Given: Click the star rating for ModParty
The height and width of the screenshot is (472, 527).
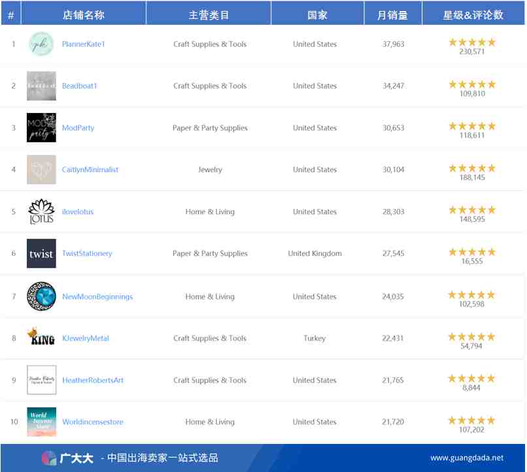Looking at the screenshot, I should click(x=472, y=126).
